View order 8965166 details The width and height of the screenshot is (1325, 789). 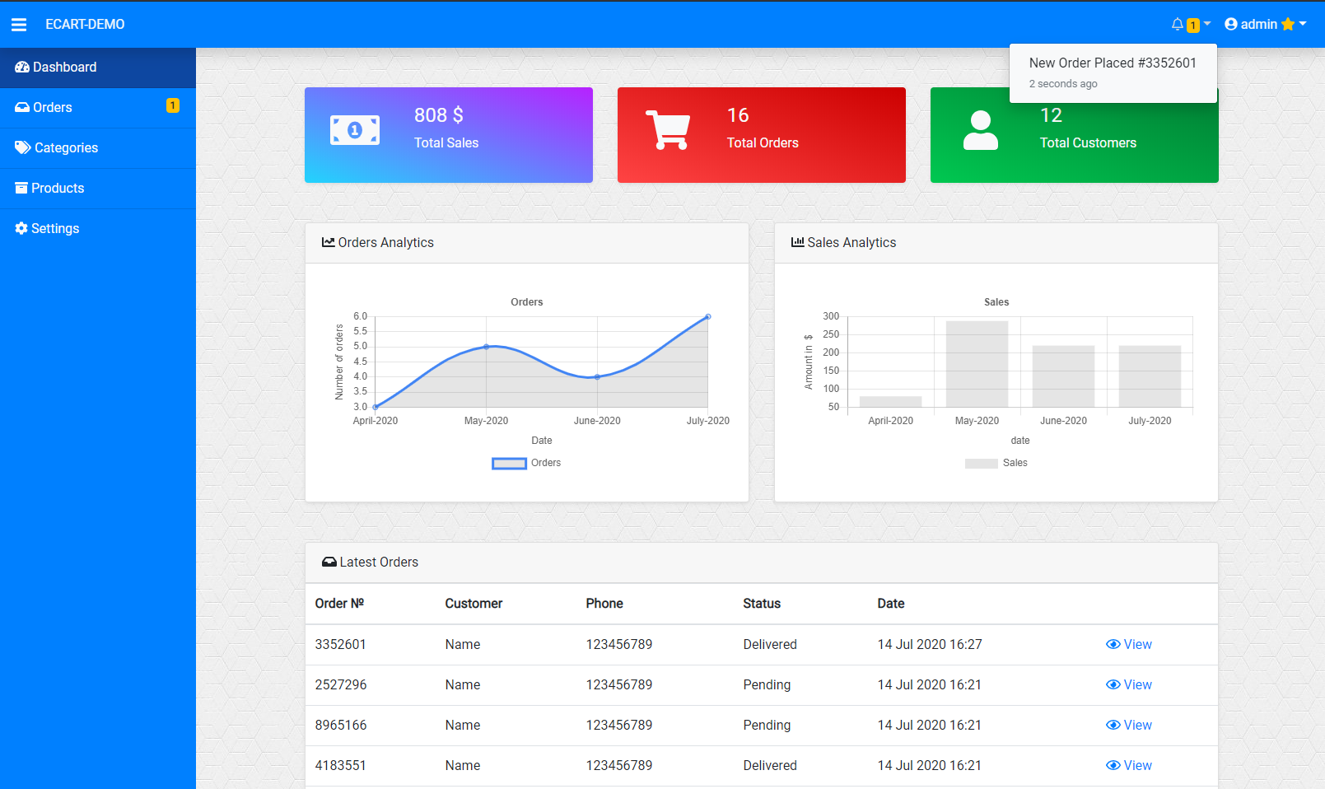(x=1129, y=726)
